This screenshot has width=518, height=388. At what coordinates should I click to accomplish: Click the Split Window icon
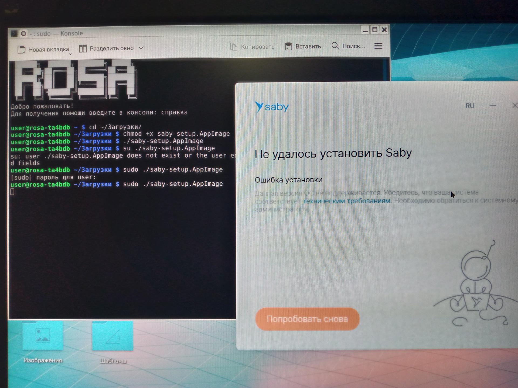tap(83, 48)
